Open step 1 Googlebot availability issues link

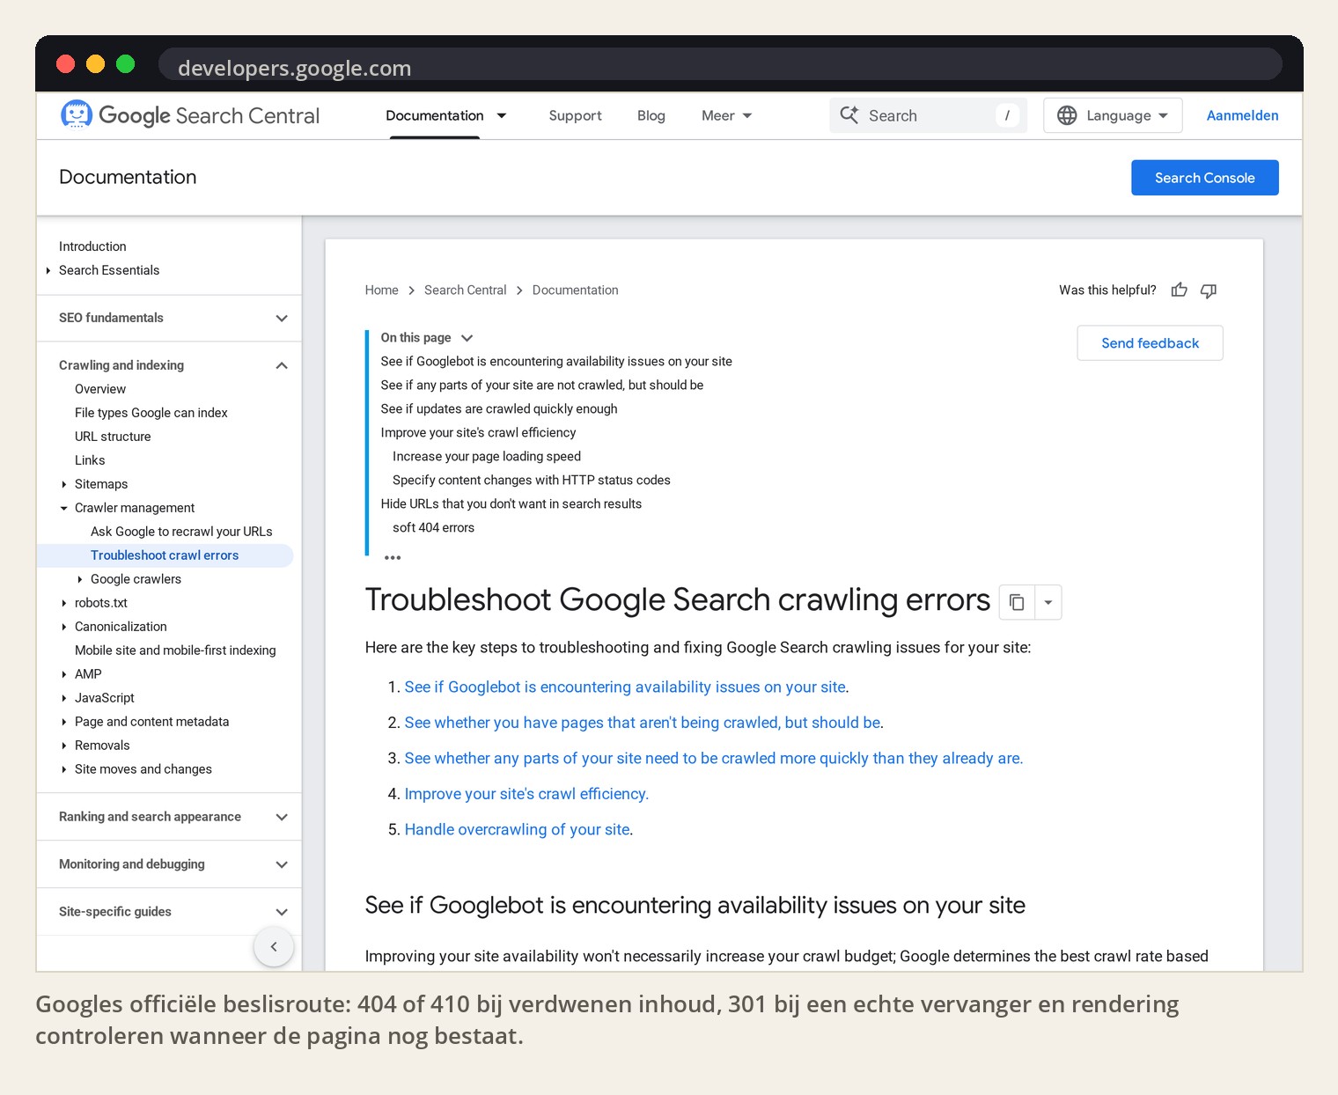click(x=625, y=687)
